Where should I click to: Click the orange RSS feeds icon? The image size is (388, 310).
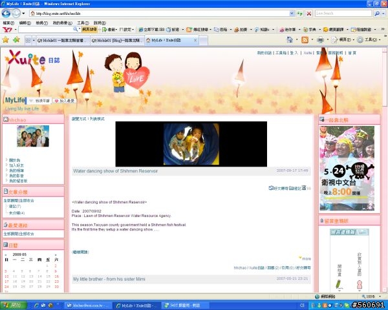pyautogui.click(x=305, y=40)
